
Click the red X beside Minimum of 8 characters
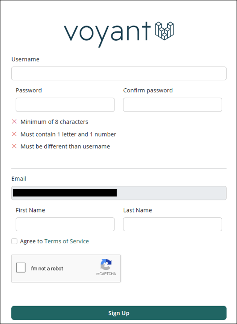pyautogui.click(x=14, y=121)
